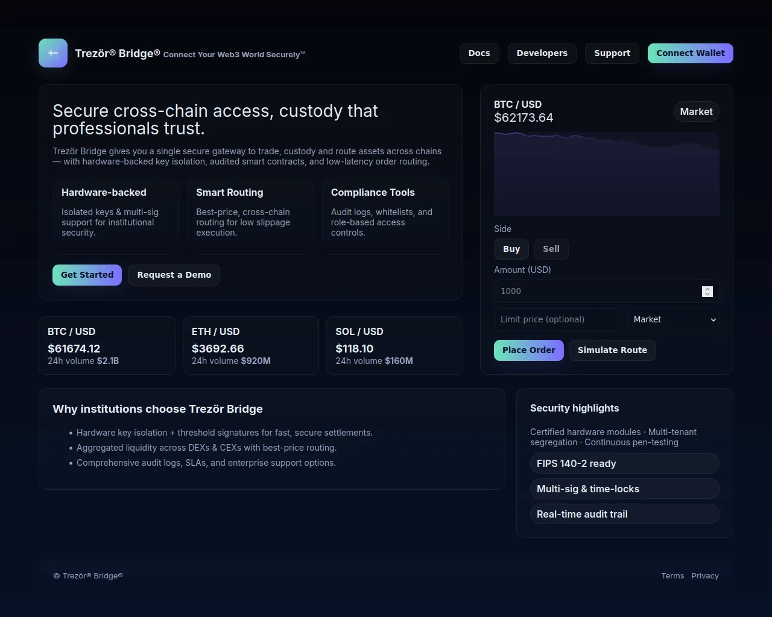Click the Trezör Bridge logo icon
Viewport: 772px width, 617px height.
pos(53,53)
